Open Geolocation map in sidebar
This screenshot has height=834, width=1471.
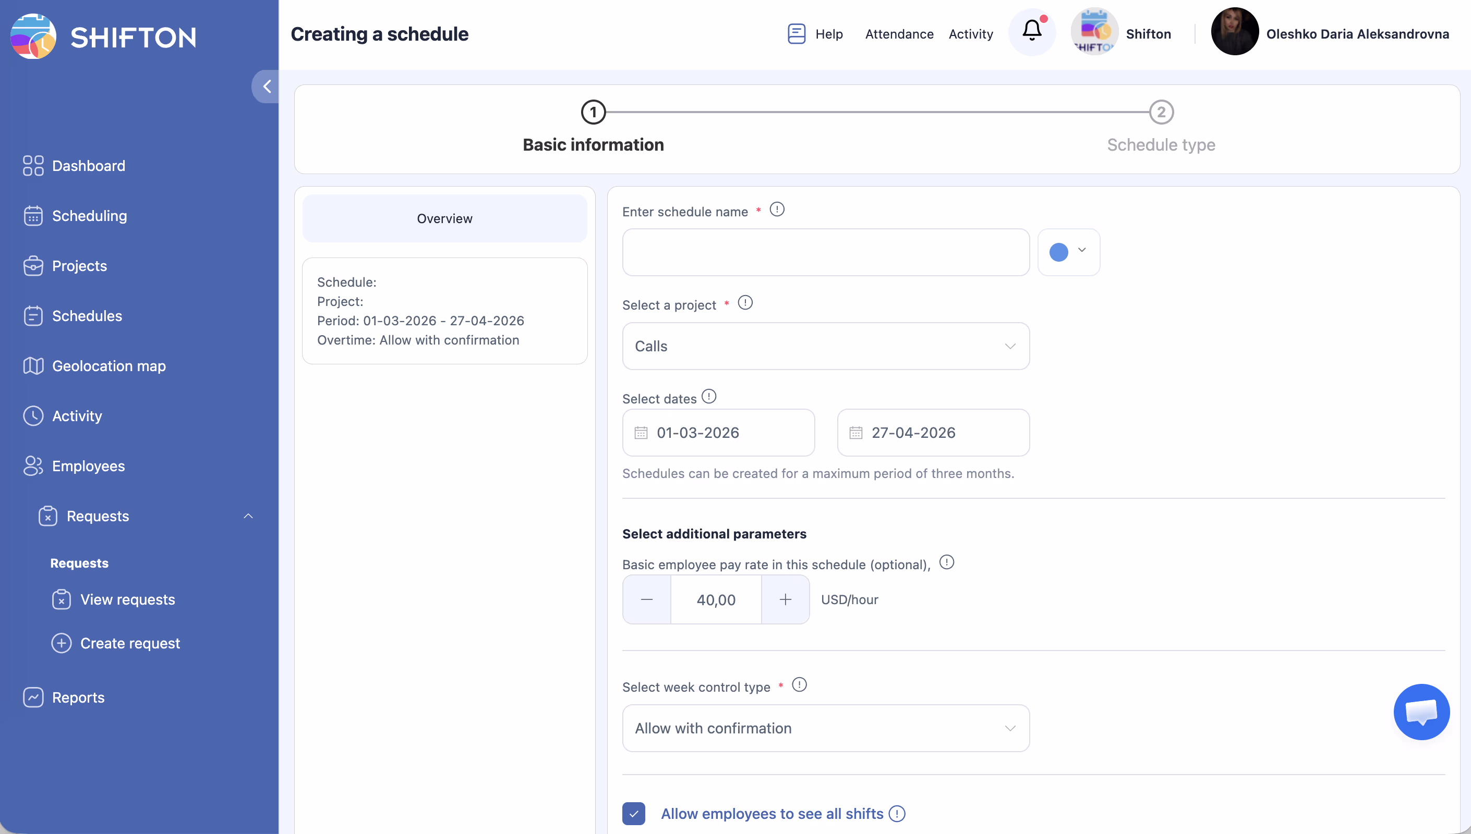pos(108,365)
